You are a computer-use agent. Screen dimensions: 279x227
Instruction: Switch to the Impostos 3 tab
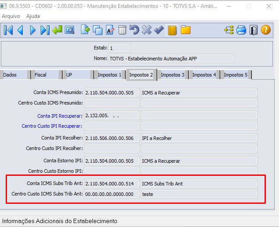(x=173, y=75)
